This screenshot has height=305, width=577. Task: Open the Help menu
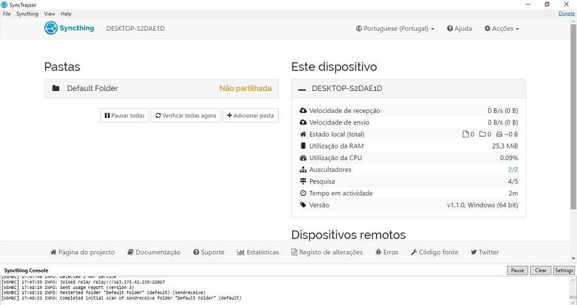pyautogui.click(x=66, y=13)
